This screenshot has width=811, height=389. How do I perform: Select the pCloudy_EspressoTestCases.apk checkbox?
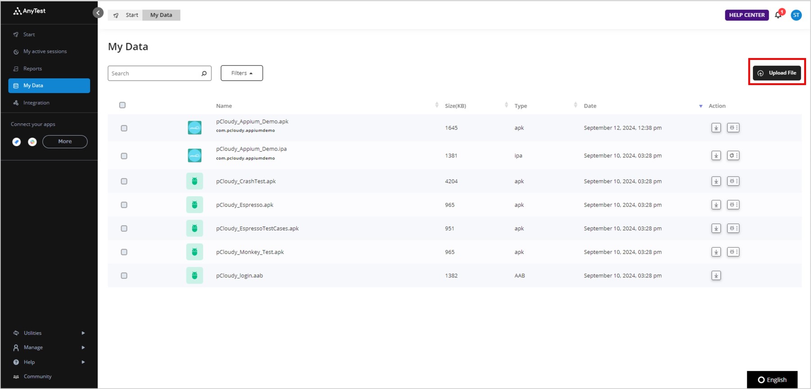click(x=124, y=229)
